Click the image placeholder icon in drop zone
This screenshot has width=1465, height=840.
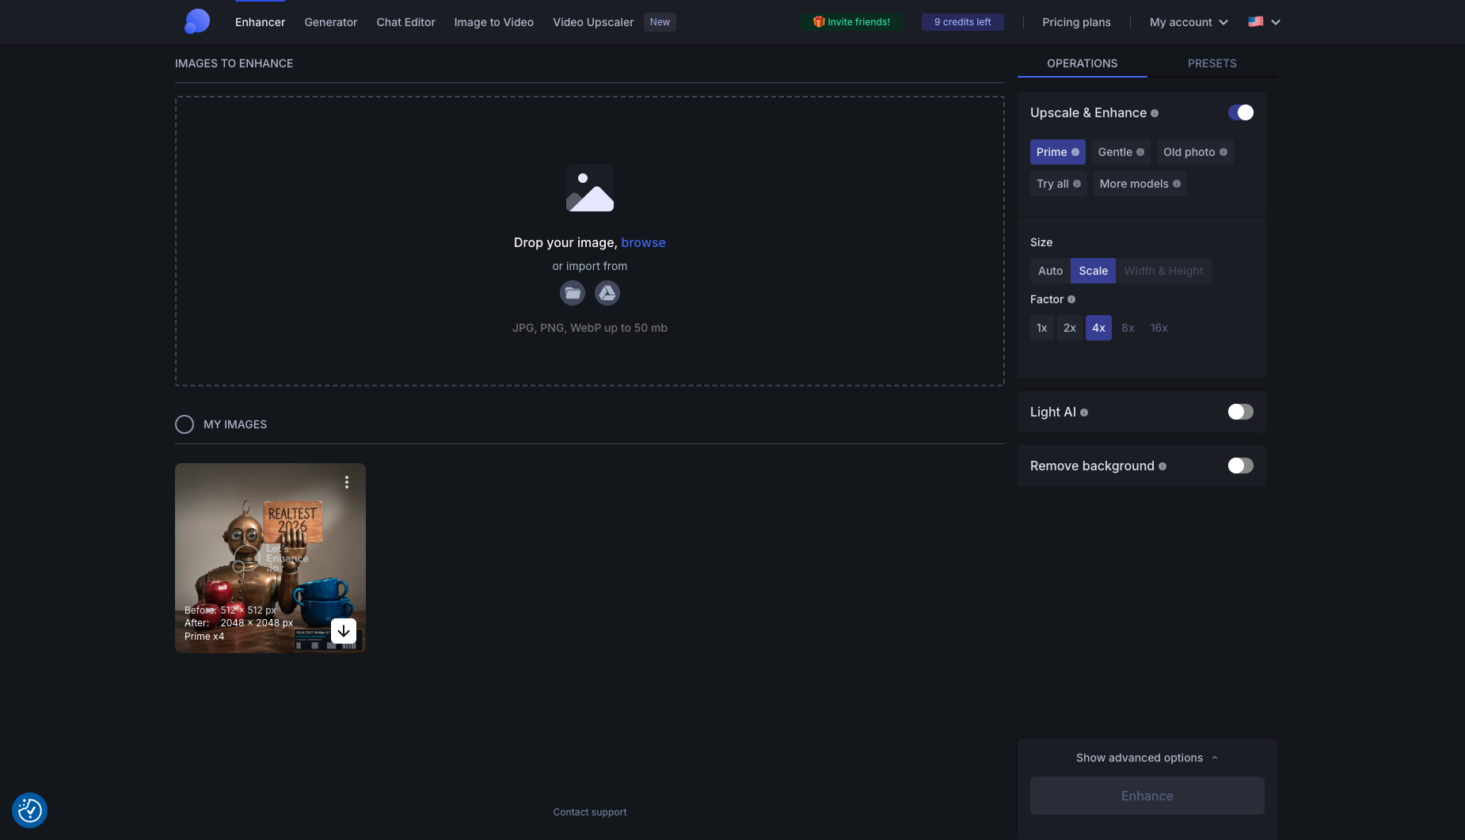pos(590,188)
